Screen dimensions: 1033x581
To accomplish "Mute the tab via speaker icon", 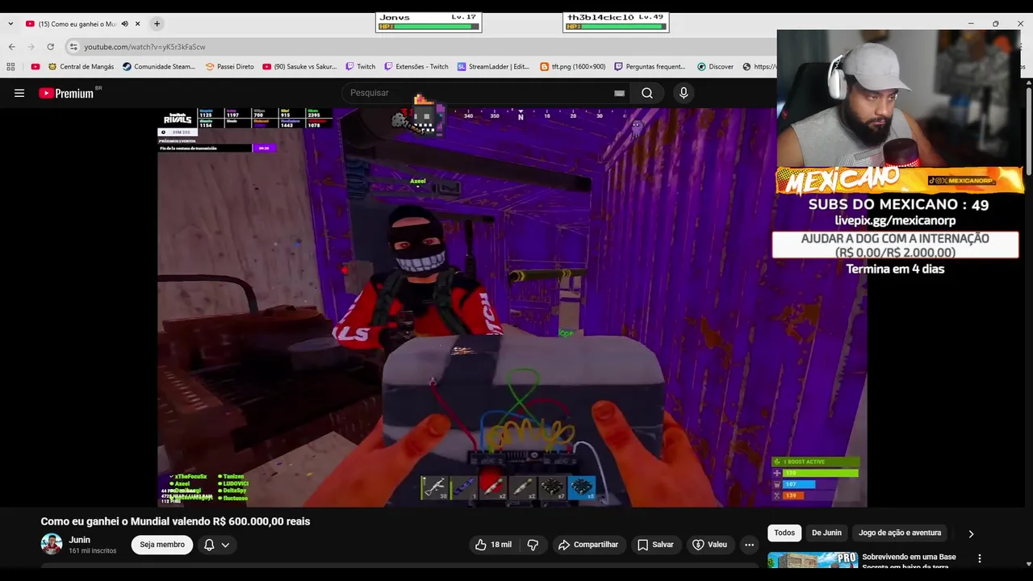I will pos(124,24).
